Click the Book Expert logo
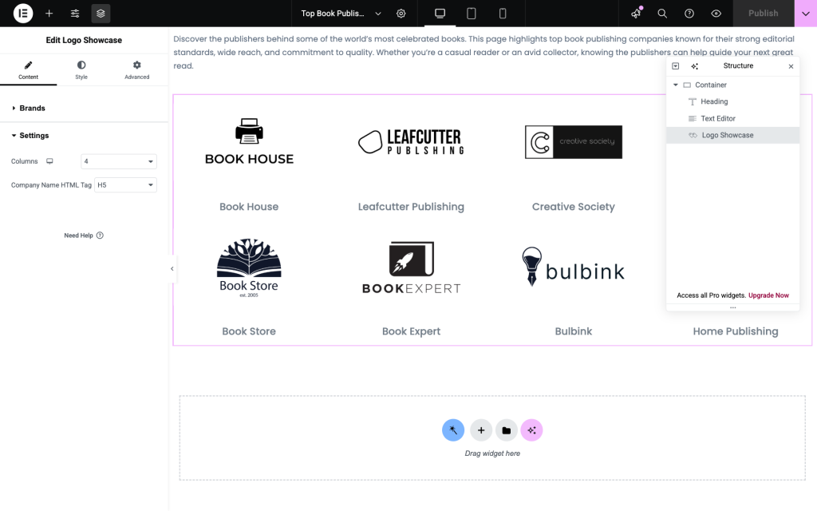This screenshot has width=817, height=511. click(411, 267)
